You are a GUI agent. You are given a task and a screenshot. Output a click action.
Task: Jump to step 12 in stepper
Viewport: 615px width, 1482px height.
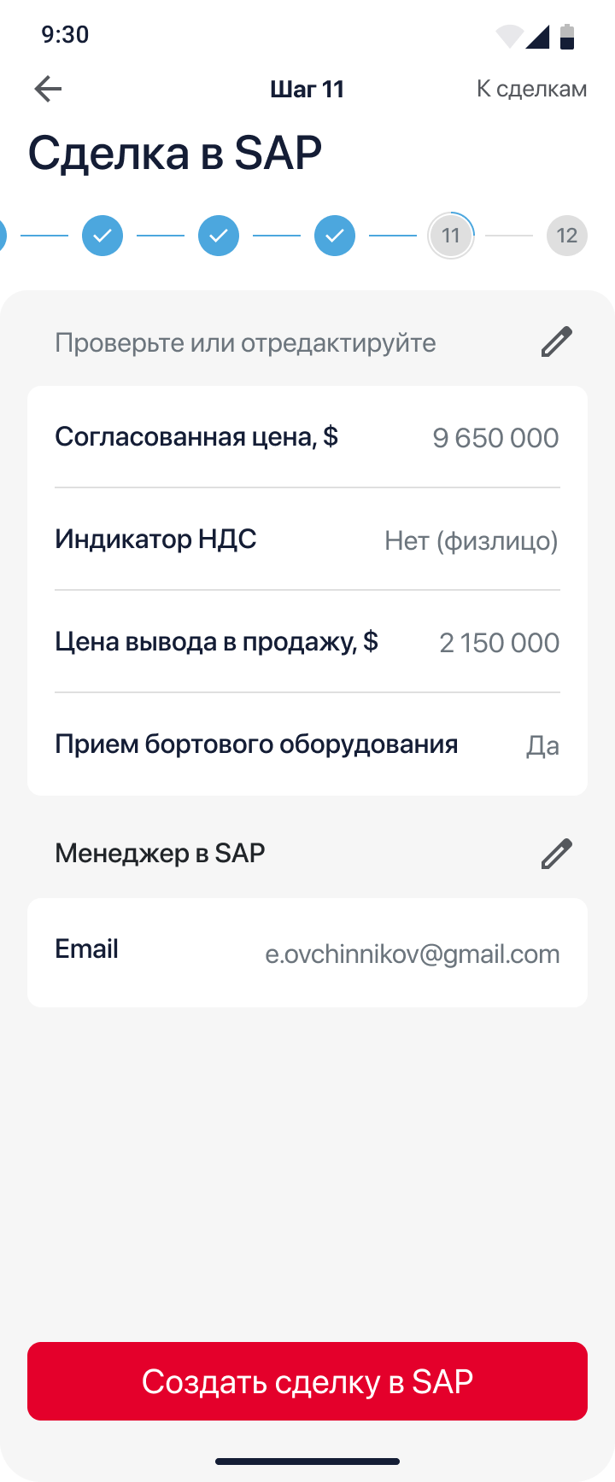click(567, 236)
